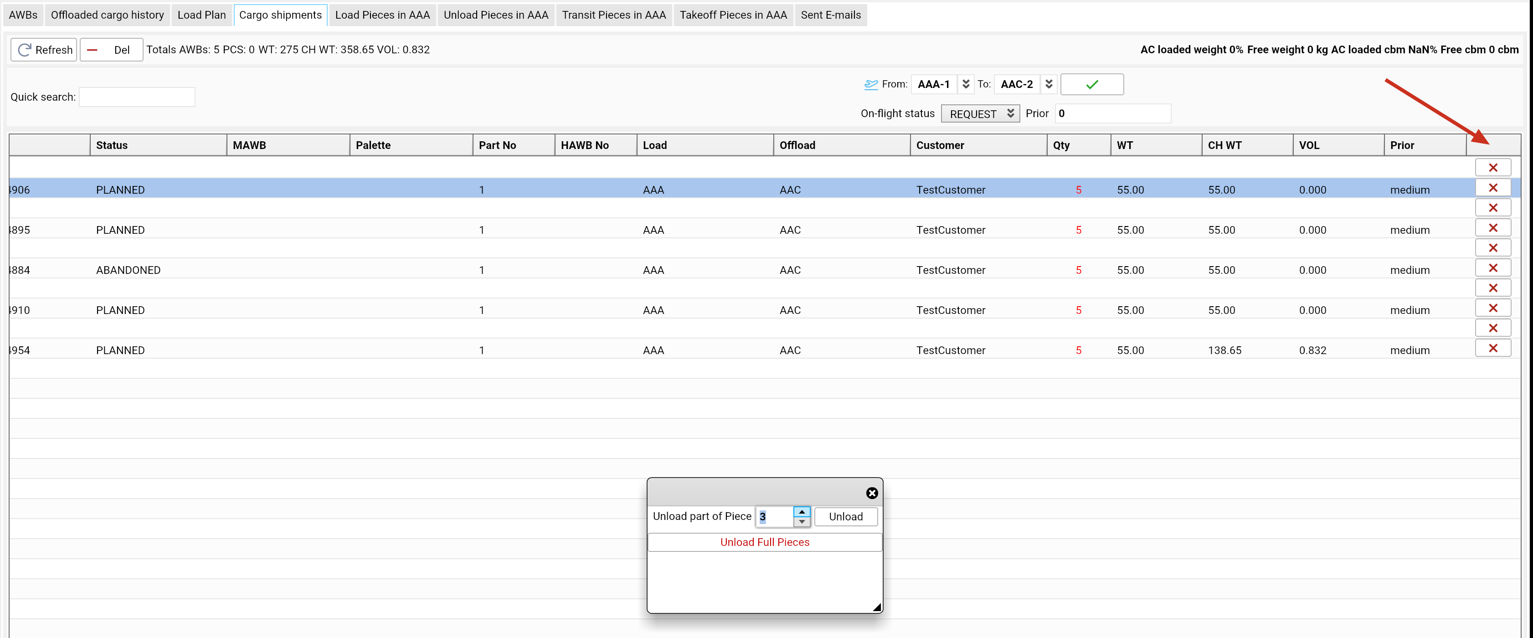Switch to the Load Plan tab

[201, 15]
